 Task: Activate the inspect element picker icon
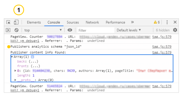[x=9, y=22]
